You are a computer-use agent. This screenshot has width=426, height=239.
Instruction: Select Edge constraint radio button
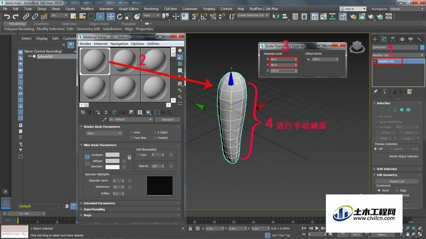pos(397,191)
